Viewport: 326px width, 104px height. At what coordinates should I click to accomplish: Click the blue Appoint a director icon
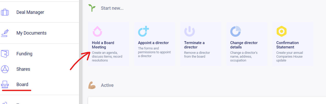143,32
